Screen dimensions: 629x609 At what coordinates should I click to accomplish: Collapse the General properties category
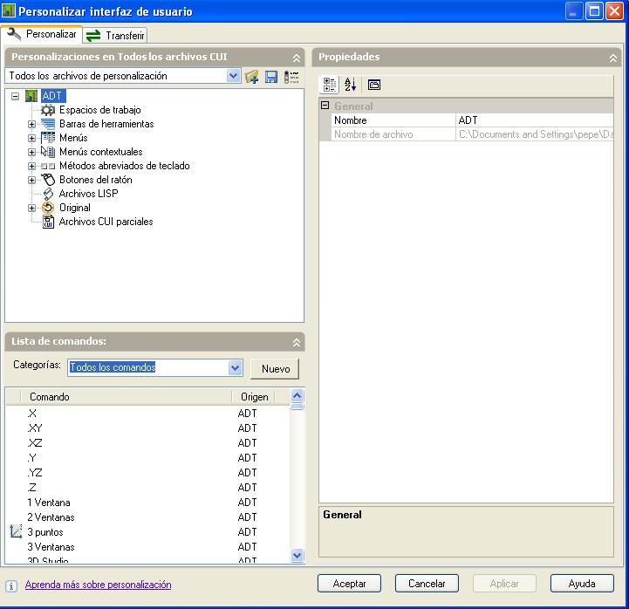point(325,106)
